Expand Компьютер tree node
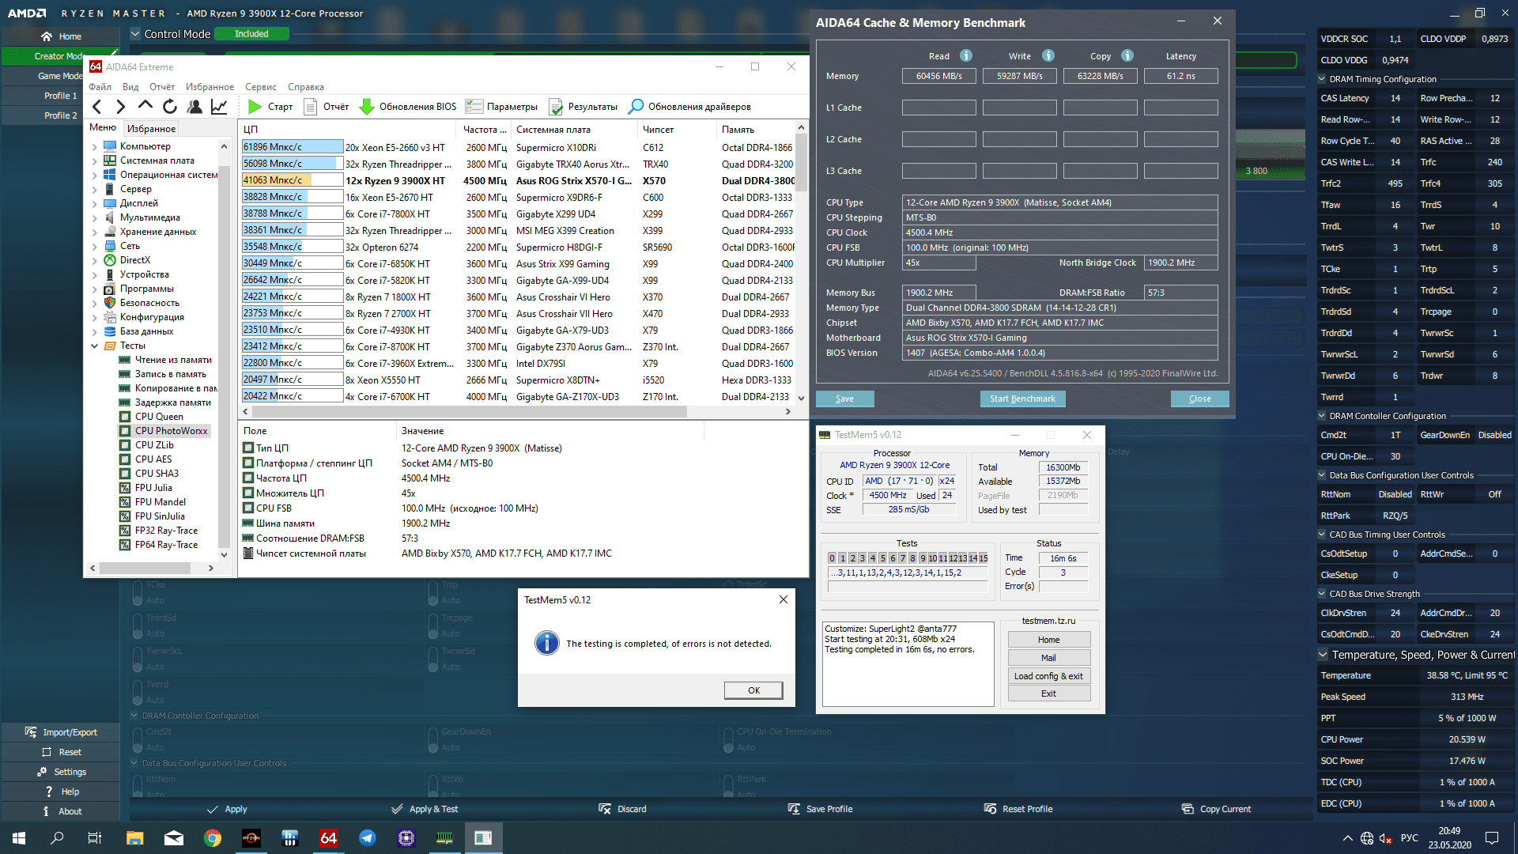This screenshot has height=854, width=1518. coord(94,146)
